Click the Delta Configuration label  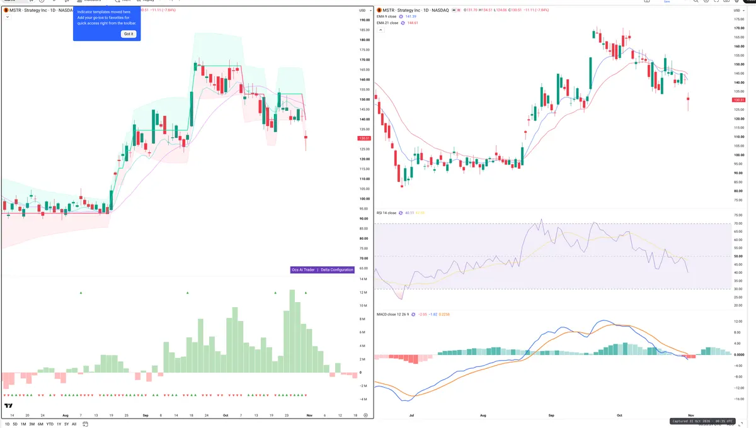[x=337, y=269]
